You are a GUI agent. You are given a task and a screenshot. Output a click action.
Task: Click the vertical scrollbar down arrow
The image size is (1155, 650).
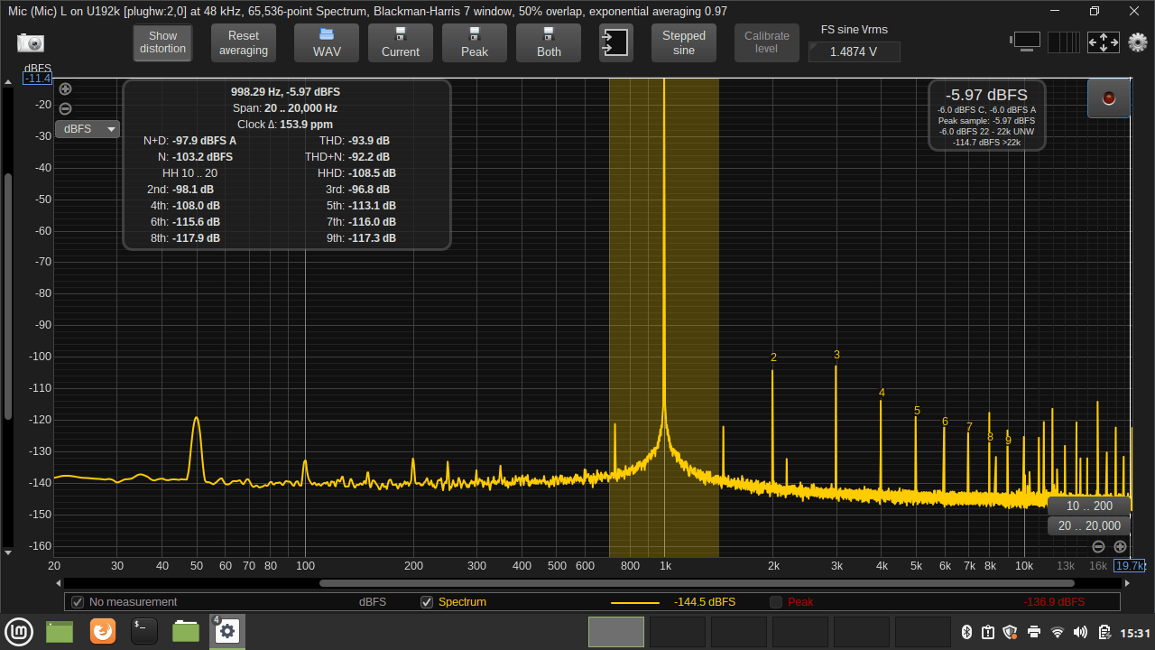(8, 551)
